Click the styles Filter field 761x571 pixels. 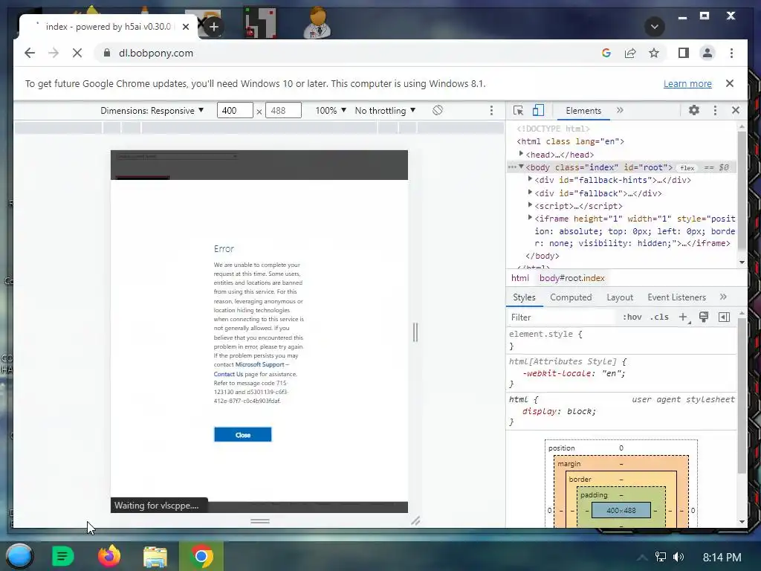562,317
